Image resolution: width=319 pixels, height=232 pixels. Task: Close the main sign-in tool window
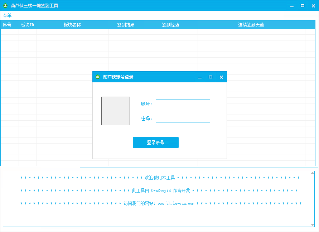point(313,6)
